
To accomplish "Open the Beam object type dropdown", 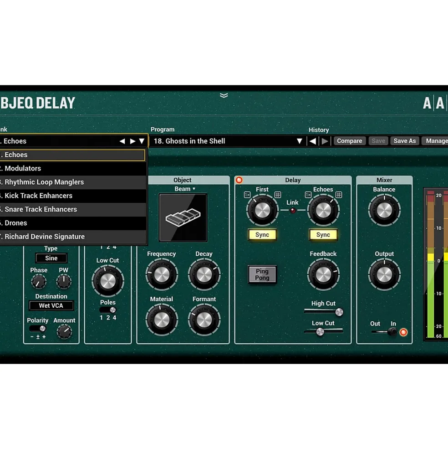I will [x=185, y=189].
